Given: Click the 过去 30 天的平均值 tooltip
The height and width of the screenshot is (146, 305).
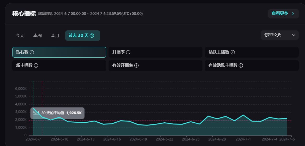Looking at the screenshot, I should coord(57,113).
